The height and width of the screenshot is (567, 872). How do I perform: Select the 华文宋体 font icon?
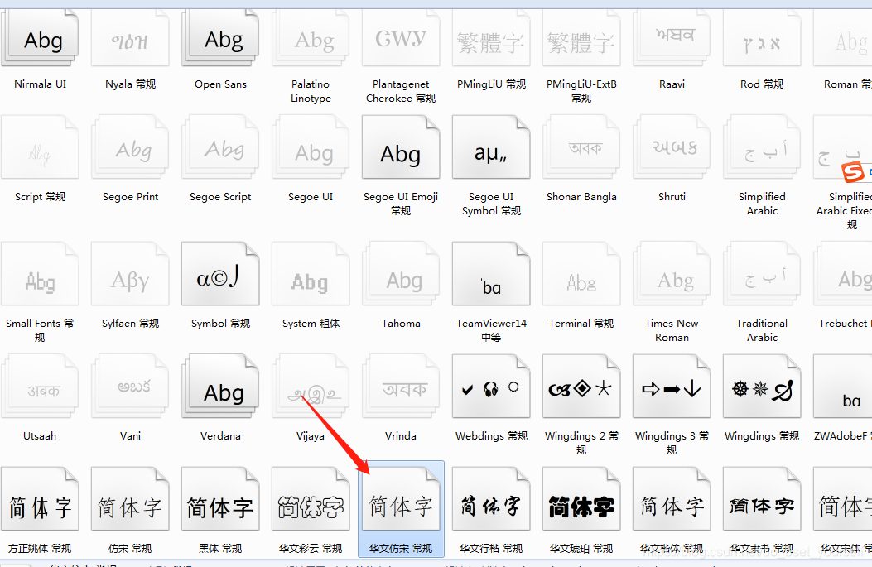(x=842, y=499)
